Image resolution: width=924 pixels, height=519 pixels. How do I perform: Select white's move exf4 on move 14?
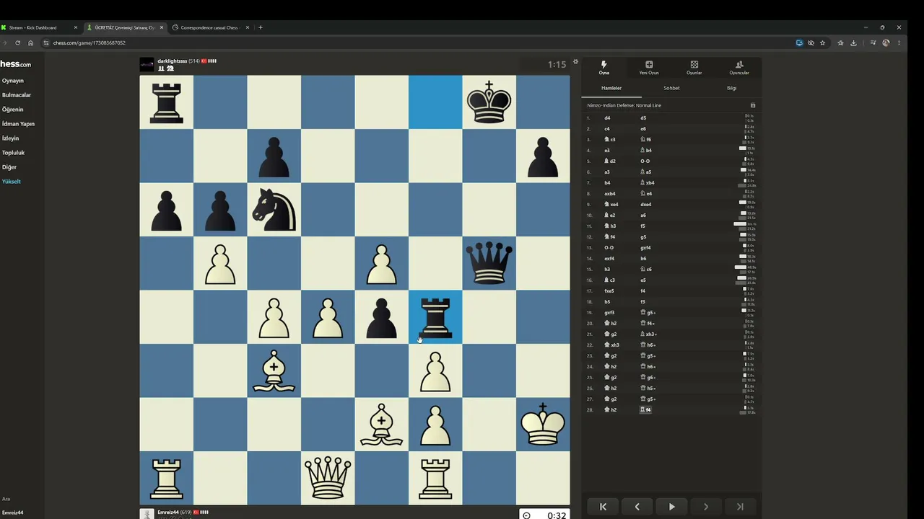pyautogui.click(x=610, y=259)
